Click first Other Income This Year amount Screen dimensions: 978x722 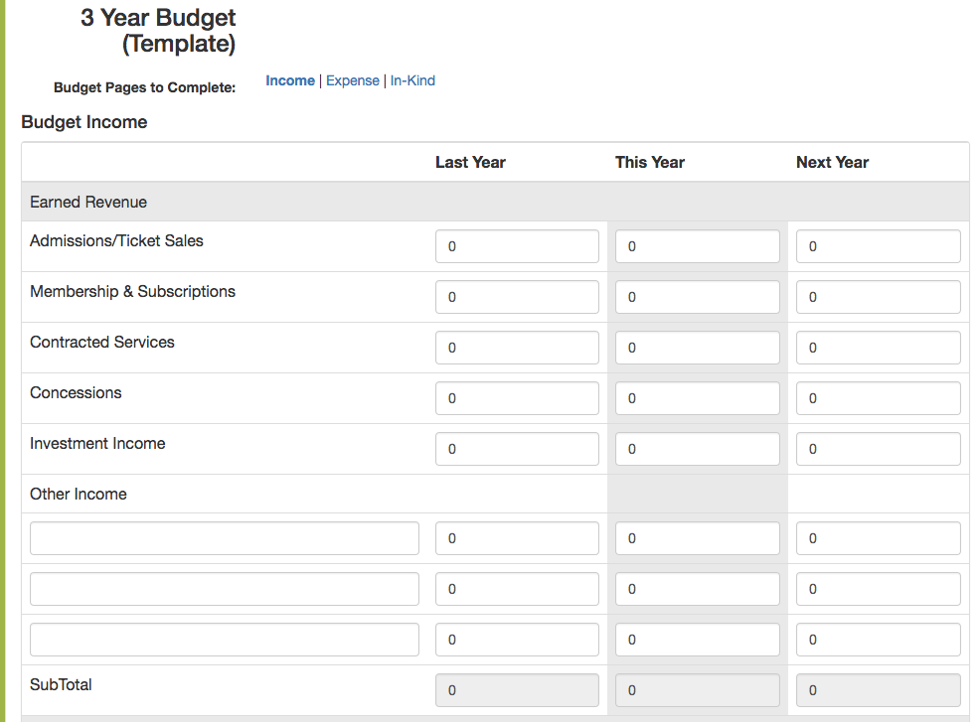pos(698,538)
